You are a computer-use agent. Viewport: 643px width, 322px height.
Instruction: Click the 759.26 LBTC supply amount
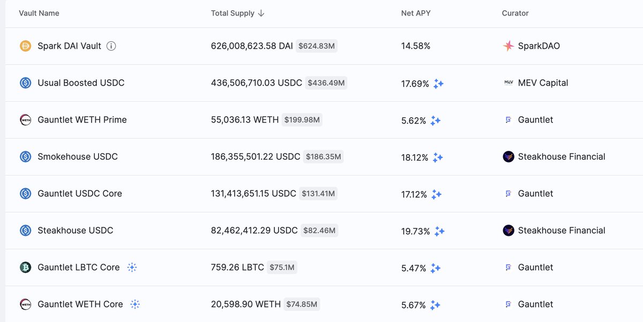click(237, 267)
